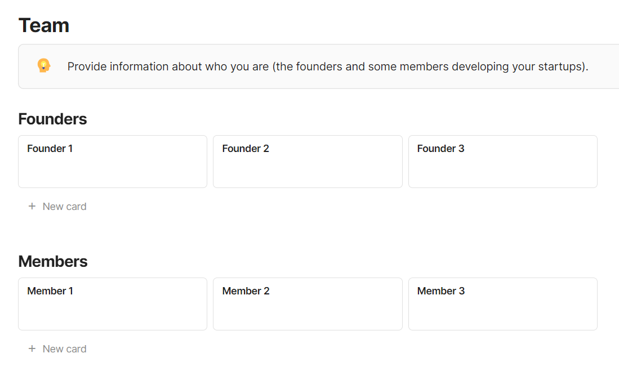The height and width of the screenshot is (389, 619).
Task: Click the lightbulb icon in the callout
Action: pyautogui.click(x=43, y=66)
